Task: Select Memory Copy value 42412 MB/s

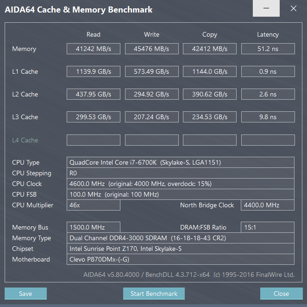Action: point(210,49)
